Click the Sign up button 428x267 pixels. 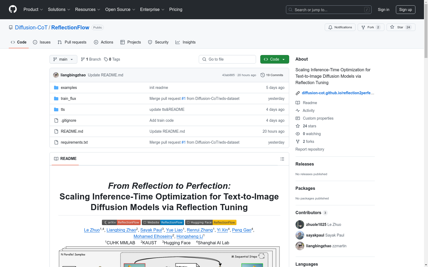click(406, 10)
